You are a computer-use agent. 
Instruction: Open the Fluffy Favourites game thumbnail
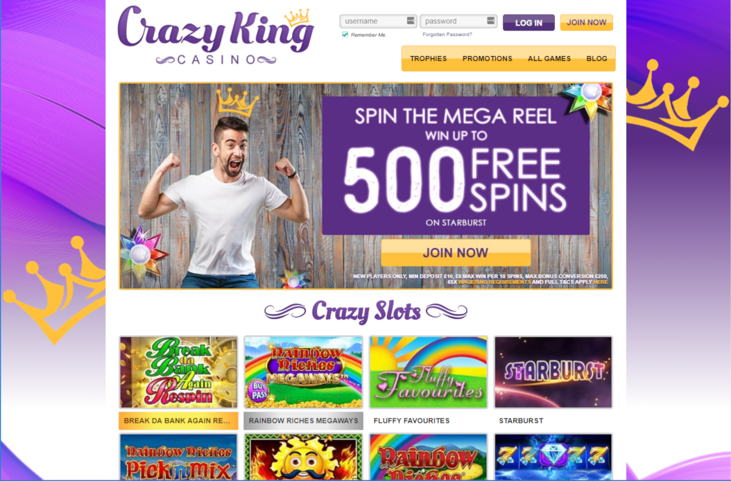[428, 372]
